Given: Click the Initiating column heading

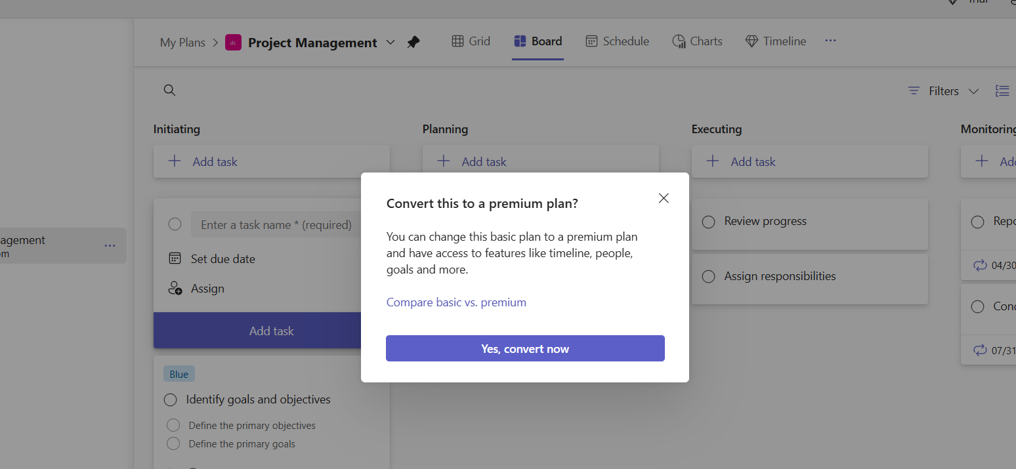Looking at the screenshot, I should coord(177,129).
